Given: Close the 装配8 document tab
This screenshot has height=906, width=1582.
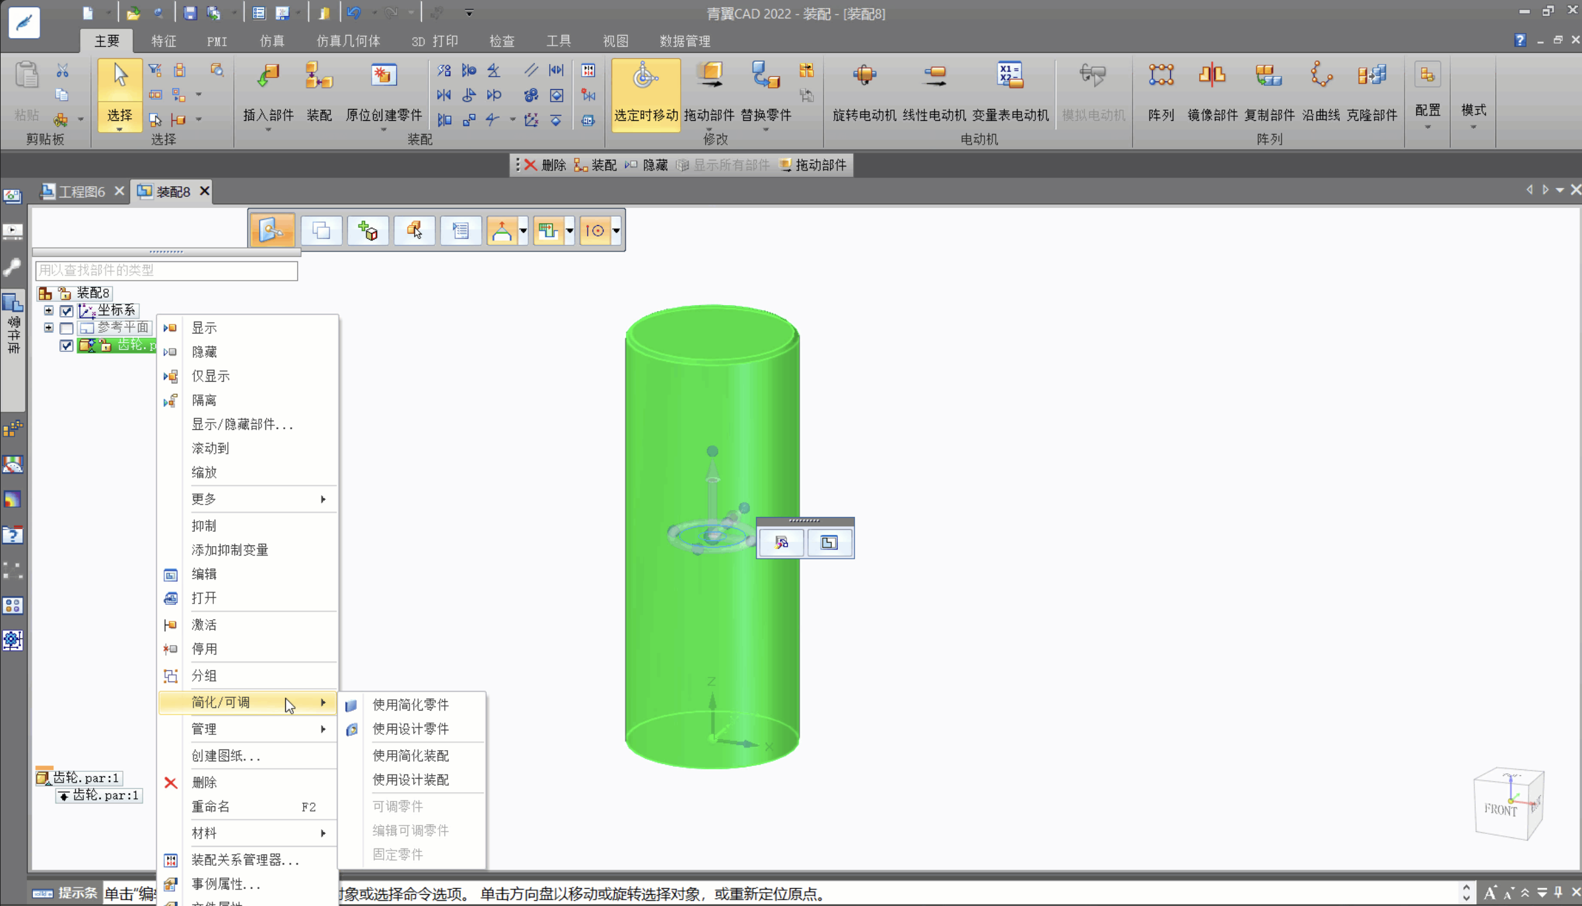Looking at the screenshot, I should 205,191.
